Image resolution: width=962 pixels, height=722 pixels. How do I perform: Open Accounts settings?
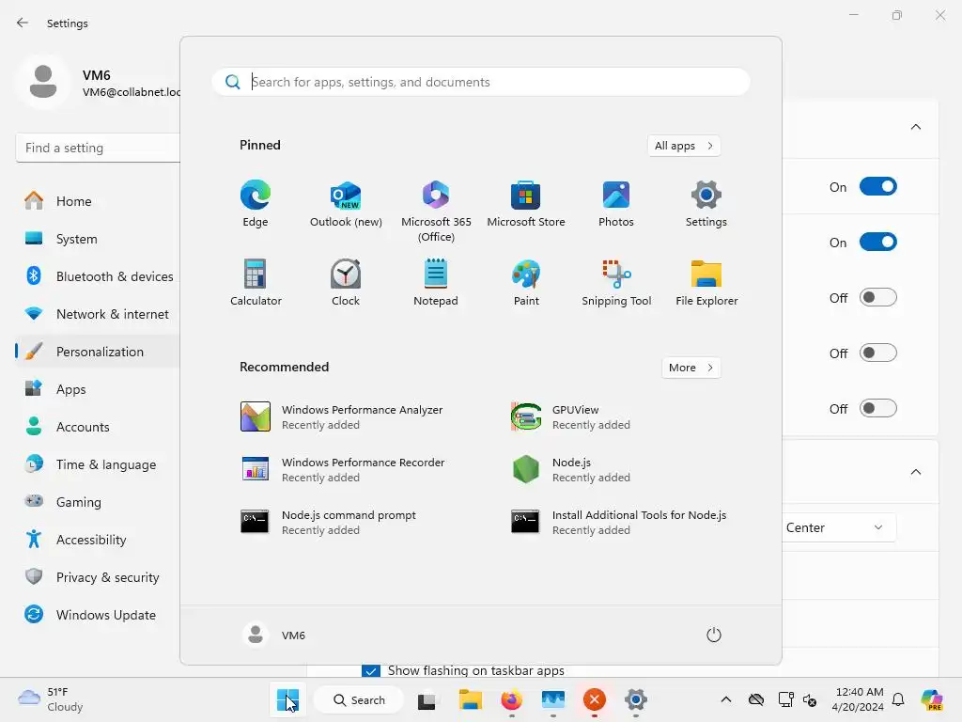(x=98, y=427)
